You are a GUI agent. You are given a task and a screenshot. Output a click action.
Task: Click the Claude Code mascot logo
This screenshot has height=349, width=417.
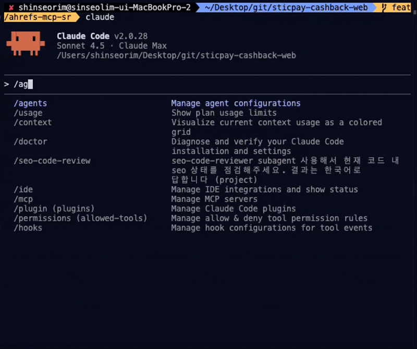(x=26, y=43)
